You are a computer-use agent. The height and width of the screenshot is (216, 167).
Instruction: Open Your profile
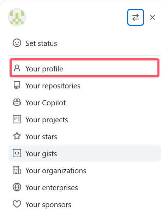85,69
